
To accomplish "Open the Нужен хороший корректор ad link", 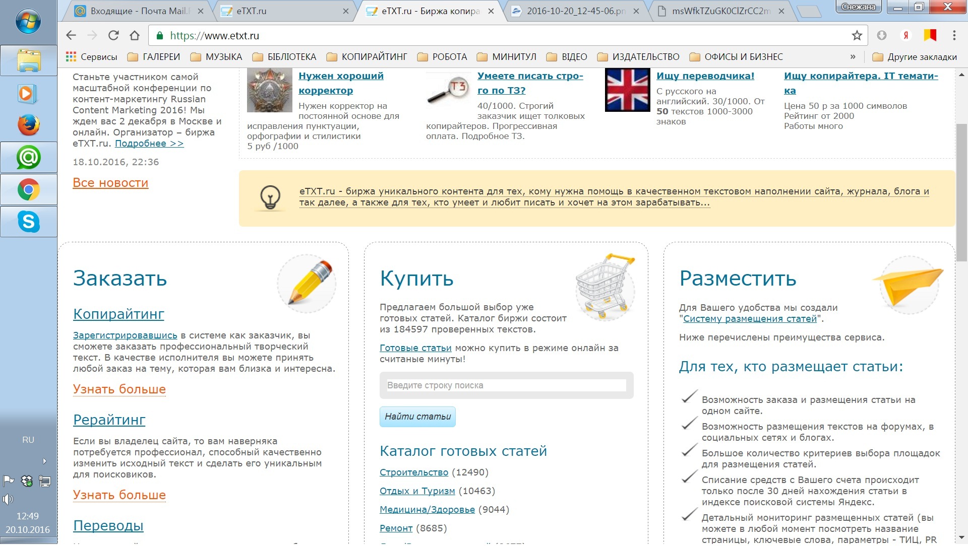I will pos(341,83).
